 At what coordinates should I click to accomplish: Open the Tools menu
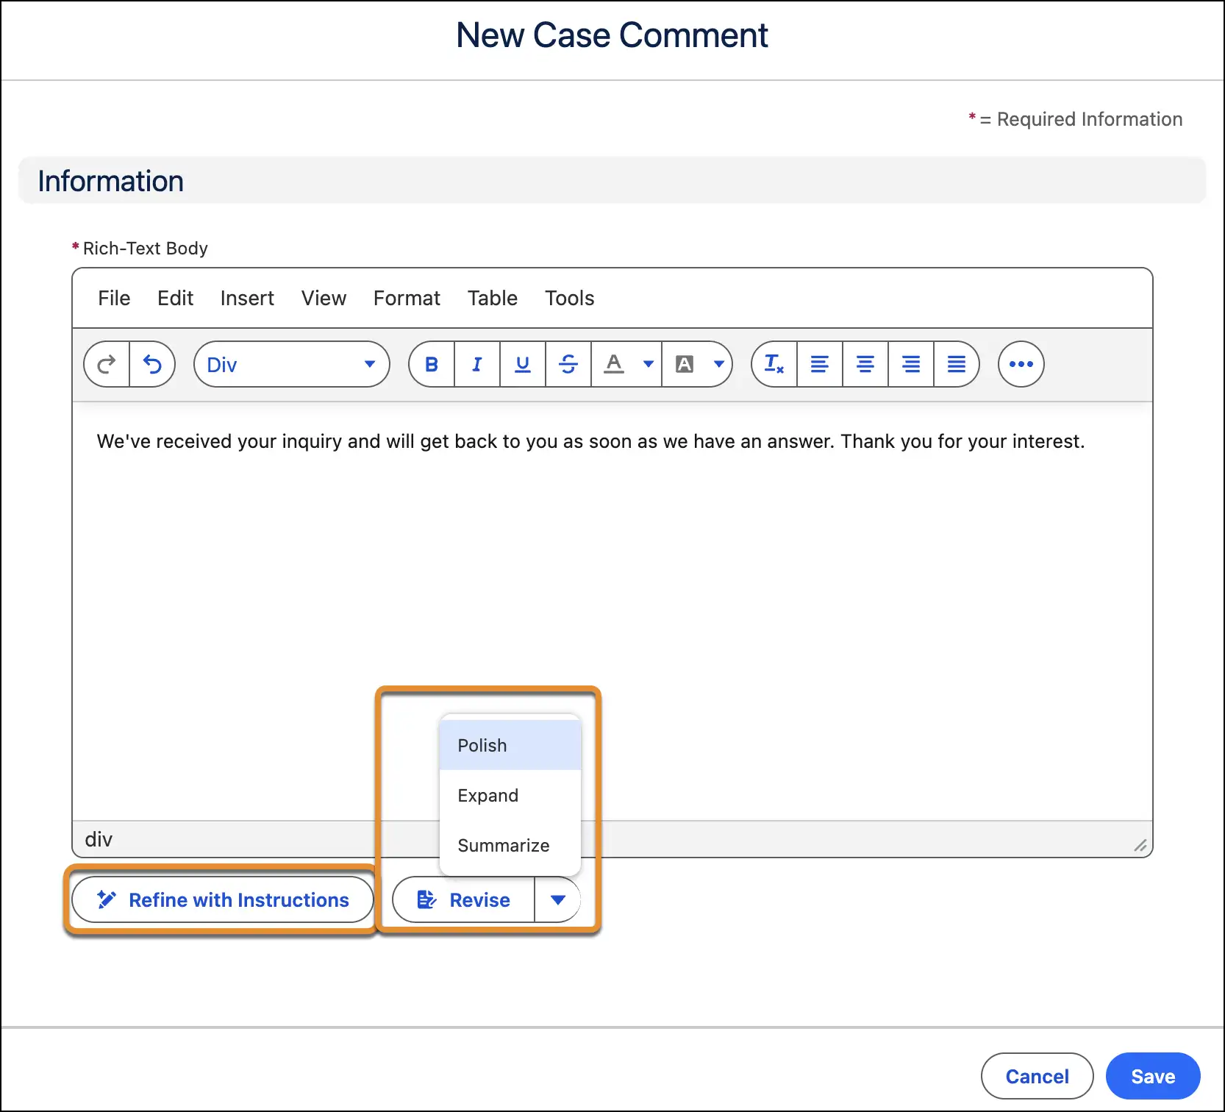(570, 298)
